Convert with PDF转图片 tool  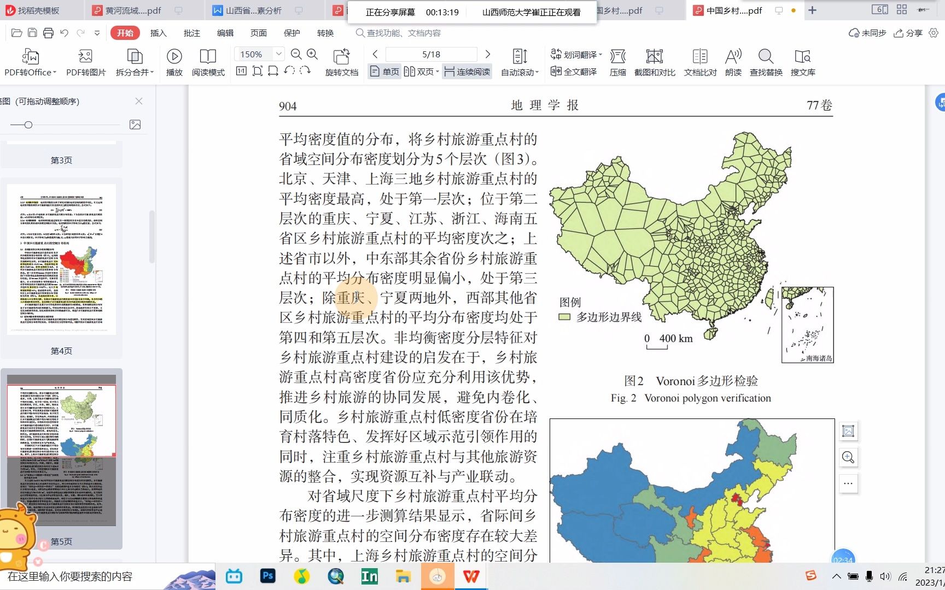tap(86, 63)
